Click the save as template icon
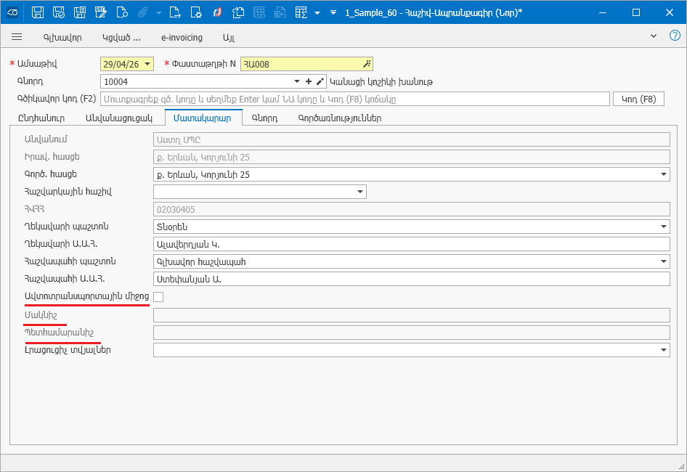 pyautogui.click(x=80, y=12)
